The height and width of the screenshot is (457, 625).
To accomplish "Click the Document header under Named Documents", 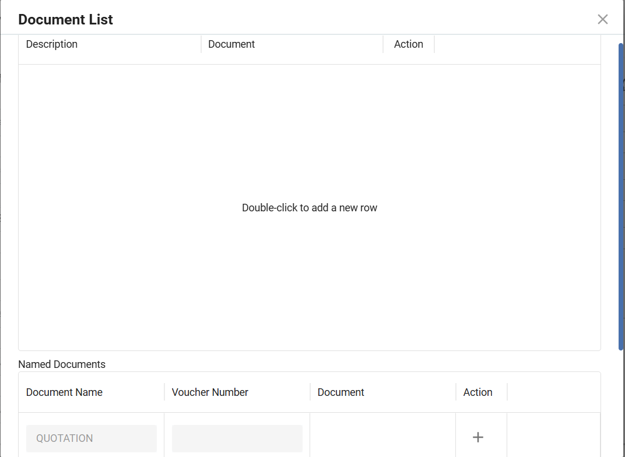I will (340, 392).
